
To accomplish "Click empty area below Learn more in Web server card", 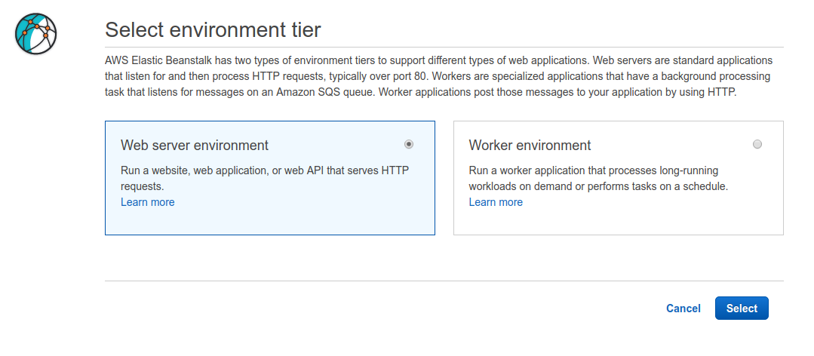I will [x=270, y=222].
